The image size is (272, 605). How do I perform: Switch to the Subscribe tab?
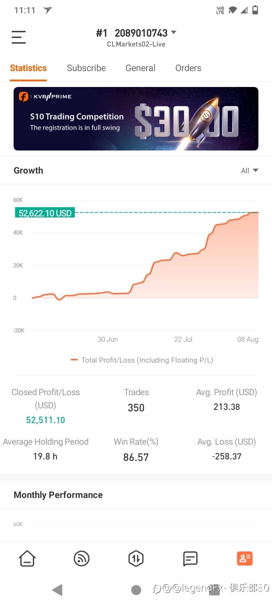point(86,68)
